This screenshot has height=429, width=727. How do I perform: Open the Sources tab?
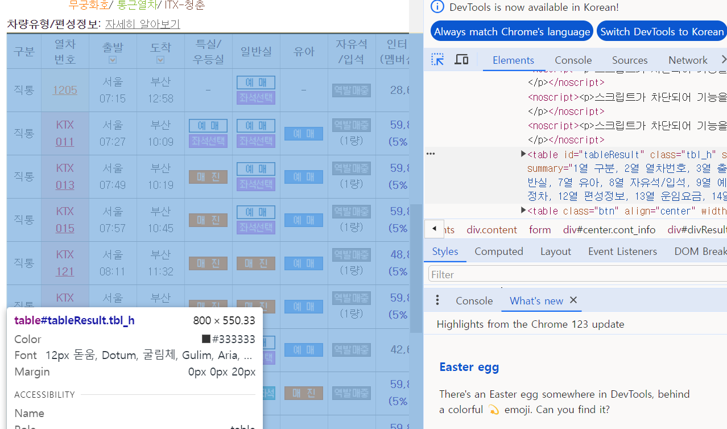tap(630, 60)
